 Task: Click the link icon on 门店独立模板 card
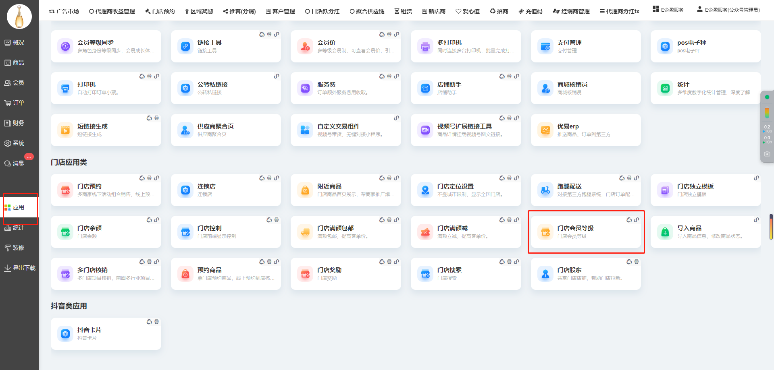(x=756, y=178)
